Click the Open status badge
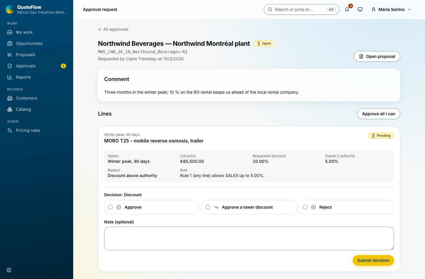The width and height of the screenshot is (425, 279). point(264,43)
